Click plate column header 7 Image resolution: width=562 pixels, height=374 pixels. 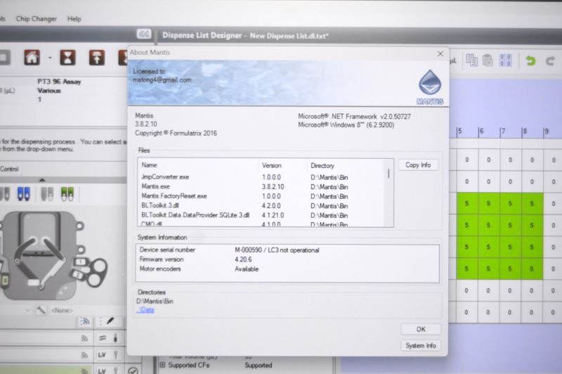point(503,131)
